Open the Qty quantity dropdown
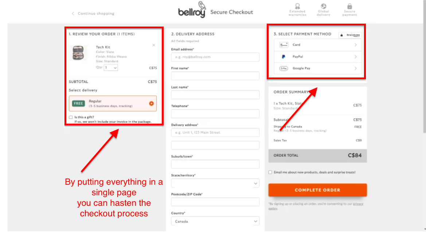This screenshot has height=232, width=426. pos(110,68)
